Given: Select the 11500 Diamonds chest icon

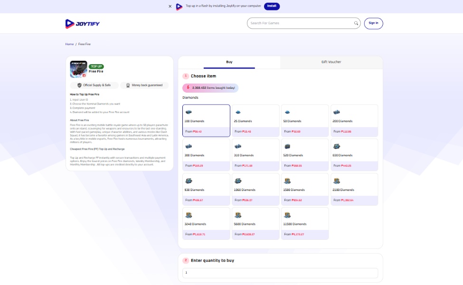Looking at the screenshot, I should coord(287,215).
